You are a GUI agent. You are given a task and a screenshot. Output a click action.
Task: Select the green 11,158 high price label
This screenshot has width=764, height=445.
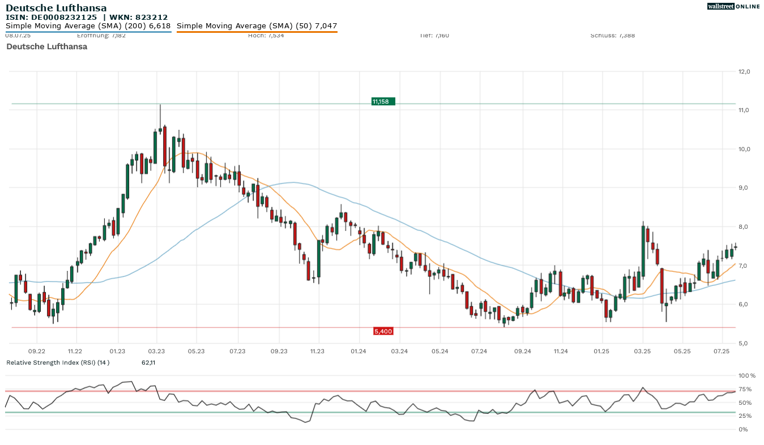tap(383, 101)
